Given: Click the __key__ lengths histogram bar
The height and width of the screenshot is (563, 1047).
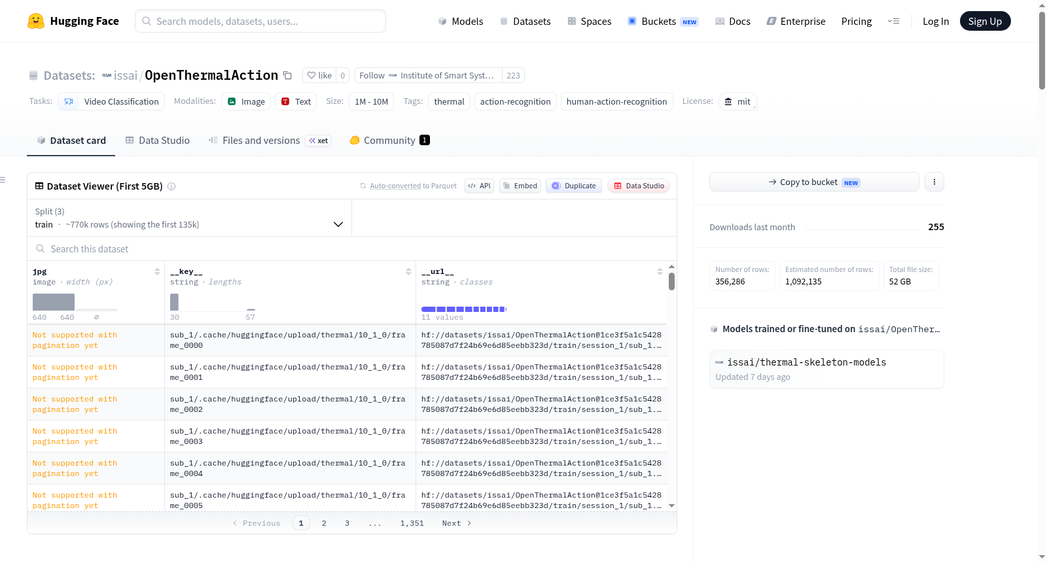Looking at the screenshot, I should coord(174,302).
